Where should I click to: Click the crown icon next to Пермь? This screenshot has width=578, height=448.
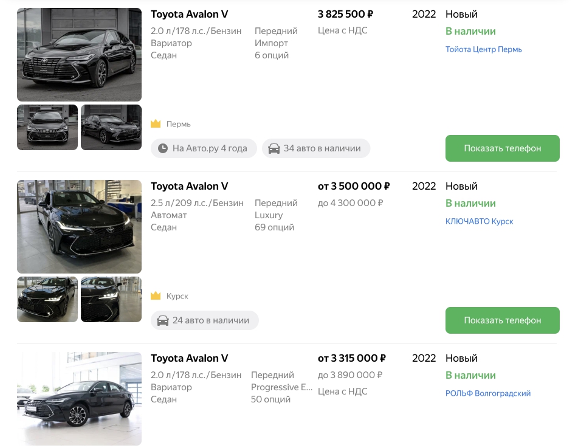click(156, 123)
